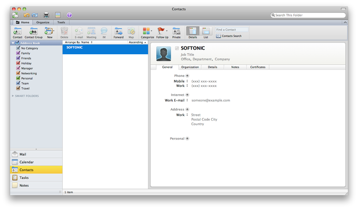The height and width of the screenshot is (209, 358).
Task: Click the Undo arrow icon
Action: point(26,15)
